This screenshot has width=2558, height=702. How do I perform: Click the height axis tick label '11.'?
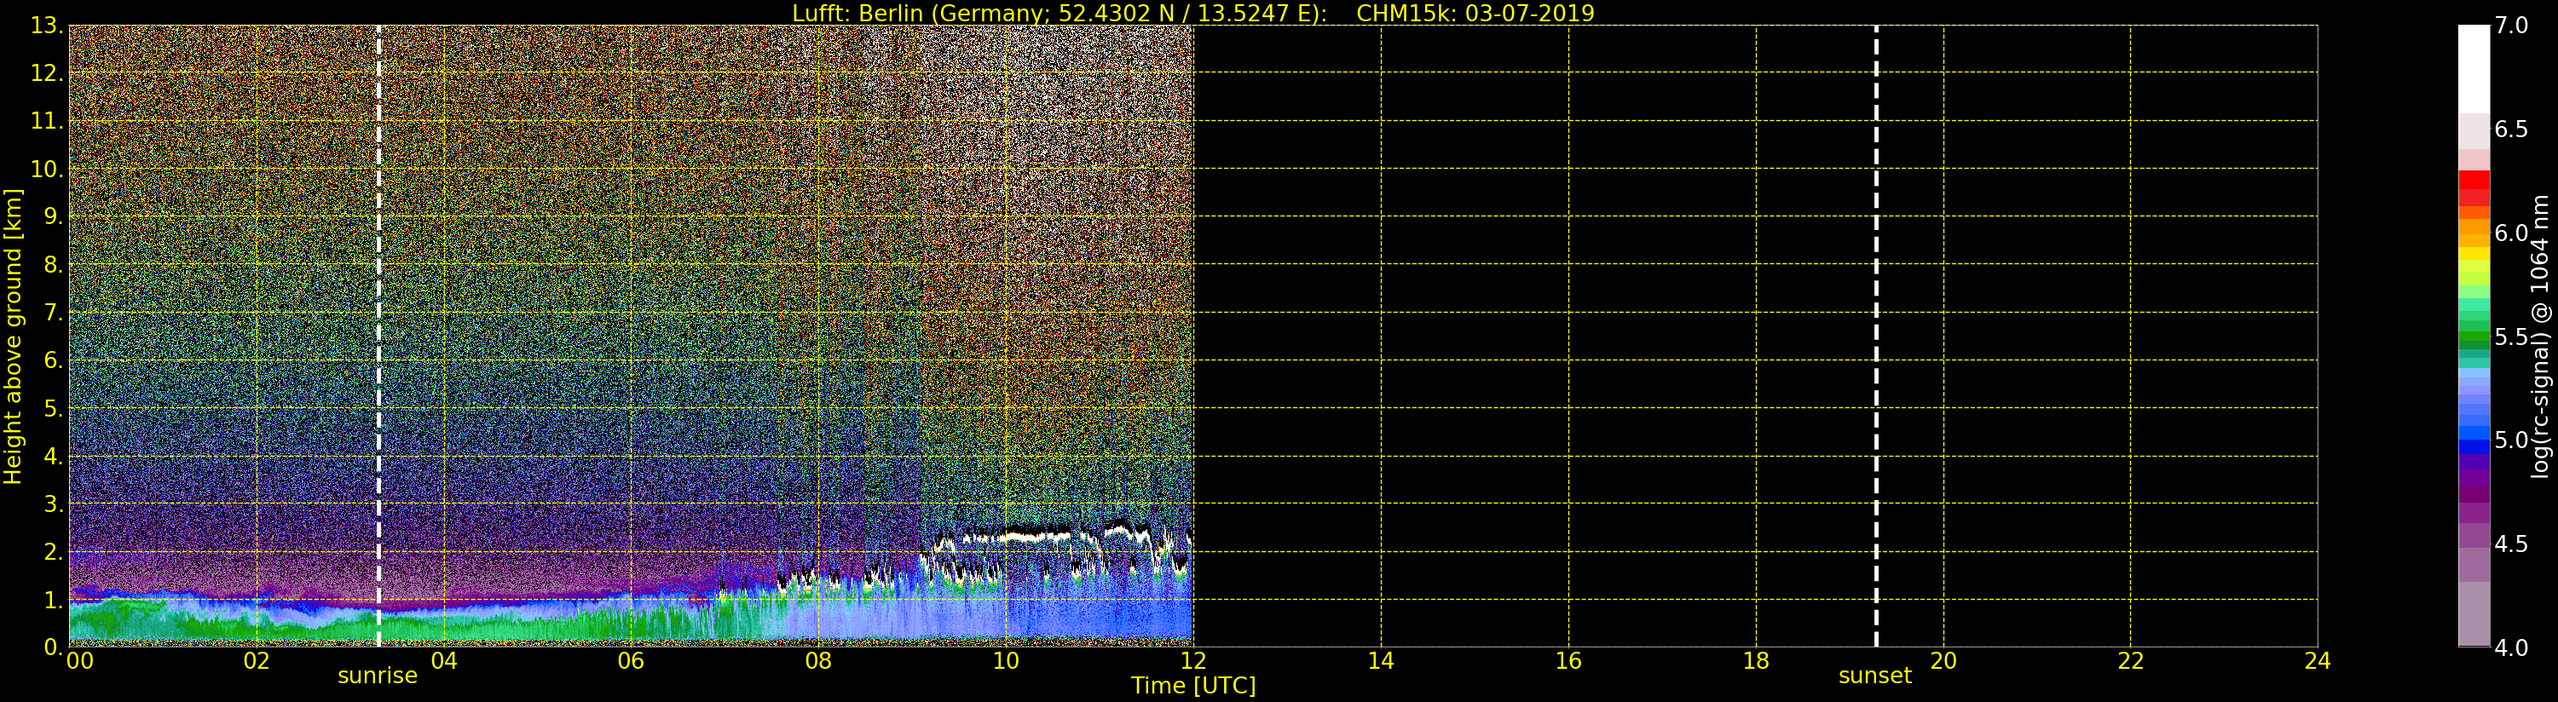pyautogui.click(x=47, y=121)
